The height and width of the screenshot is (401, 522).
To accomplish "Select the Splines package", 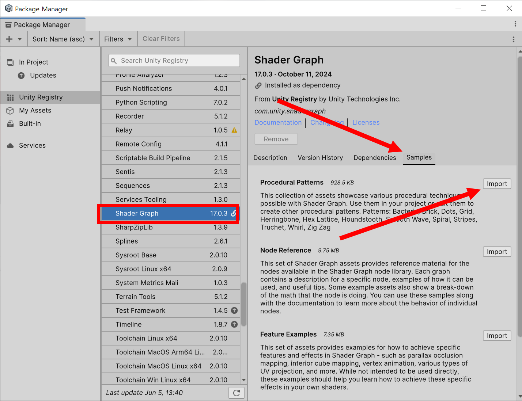I will click(170, 241).
